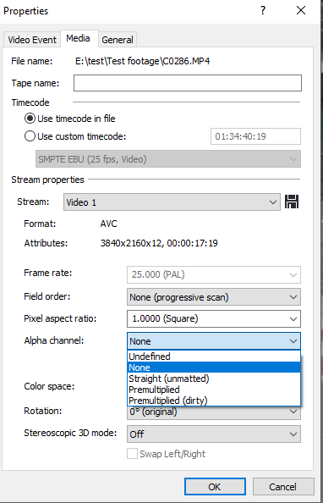The image size is (323, 503).
Task: Collapse the Alpha channel dropdown
Action: click(x=214, y=341)
